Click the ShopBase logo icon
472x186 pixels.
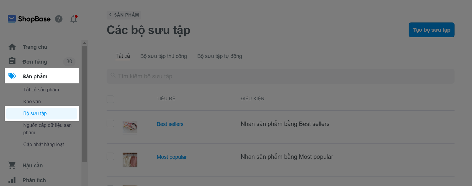tap(12, 19)
